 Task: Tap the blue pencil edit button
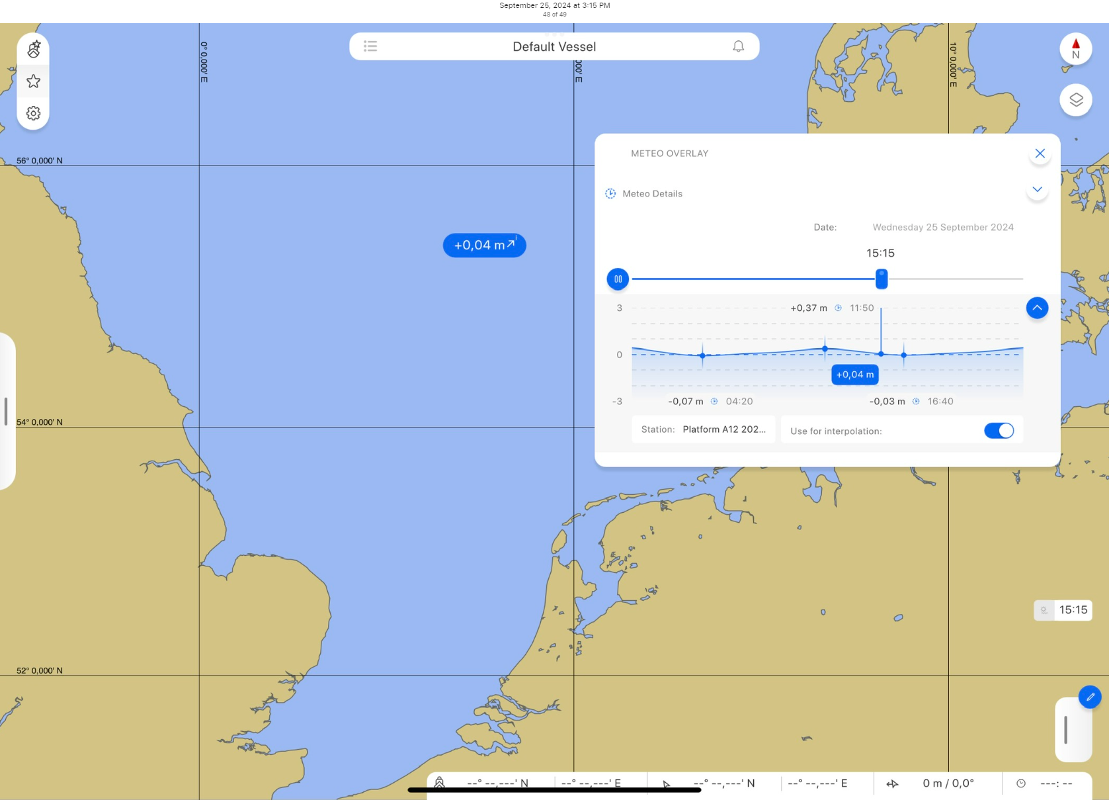(x=1090, y=697)
